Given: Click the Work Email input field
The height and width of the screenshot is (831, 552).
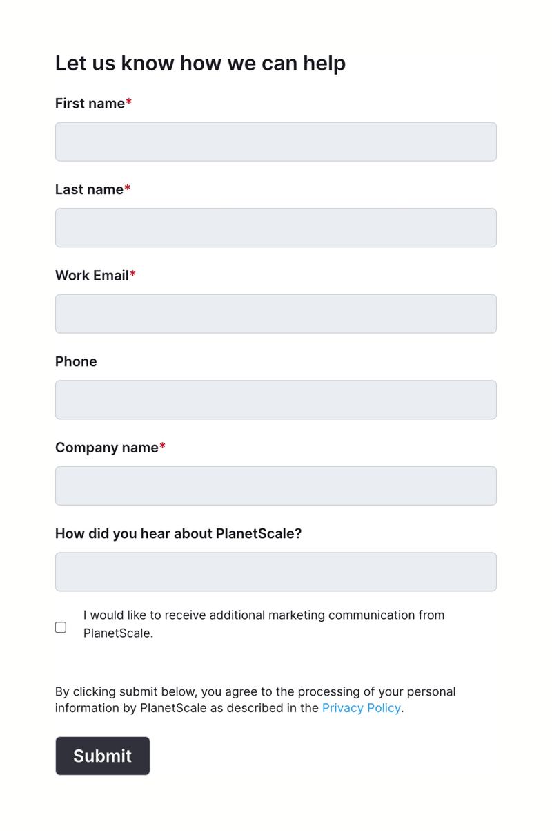Looking at the screenshot, I should (276, 313).
